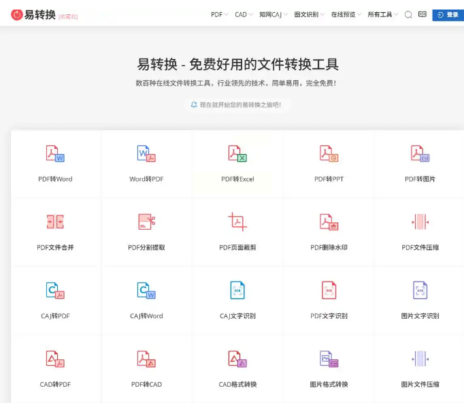Click the CAD转PDF label text
The image size is (464, 403).
pos(55,385)
